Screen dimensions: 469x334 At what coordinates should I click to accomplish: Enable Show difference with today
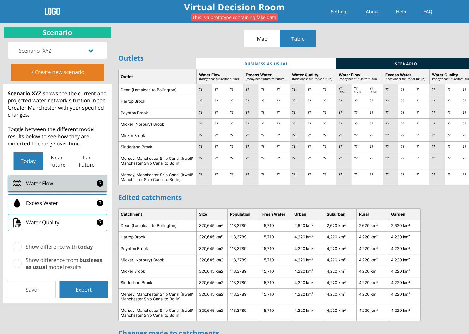coord(17,247)
